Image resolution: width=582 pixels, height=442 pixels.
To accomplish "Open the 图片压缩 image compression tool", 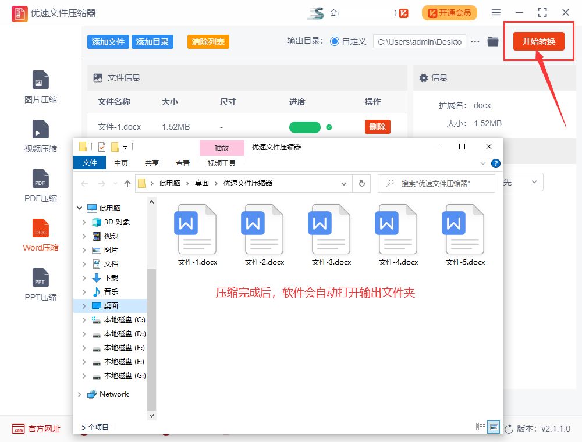I will [x=41, y=87].
